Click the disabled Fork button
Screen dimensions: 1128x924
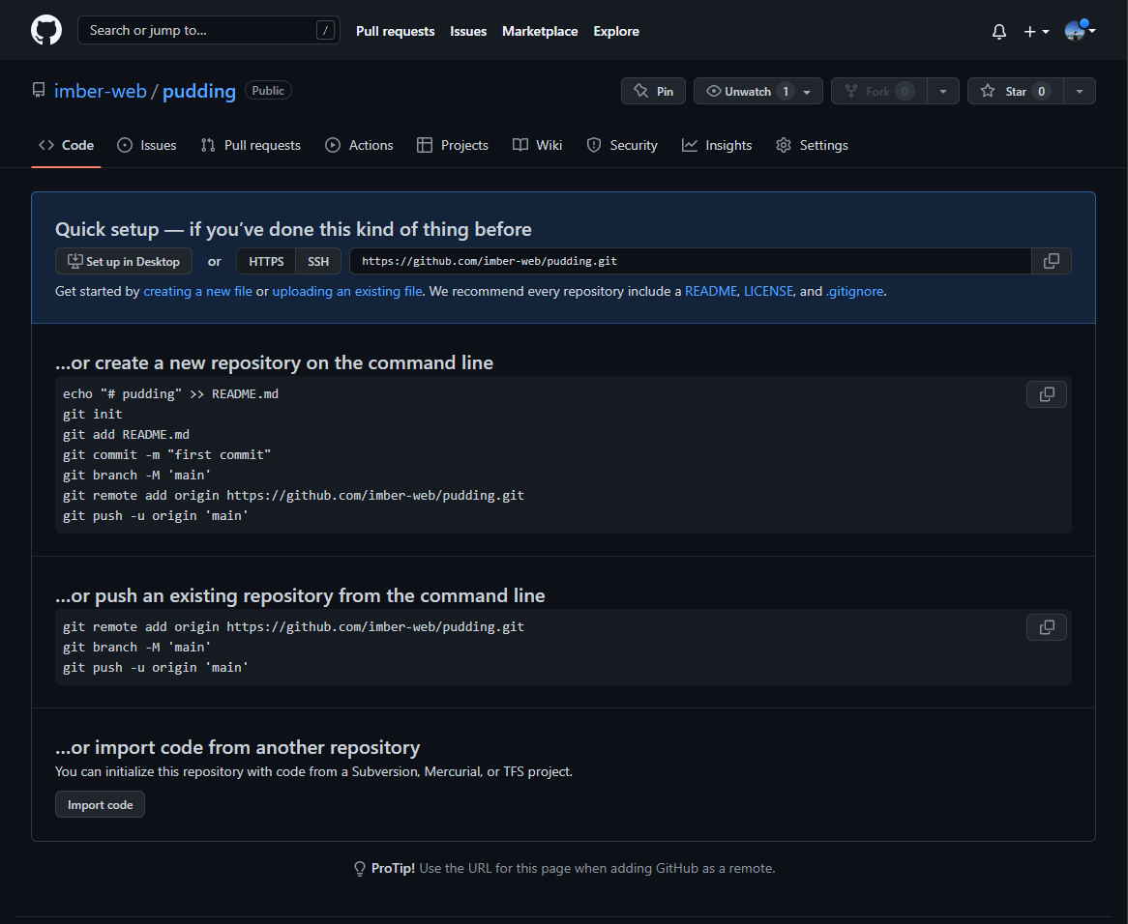pyautogui.click(x=879, y=91)
